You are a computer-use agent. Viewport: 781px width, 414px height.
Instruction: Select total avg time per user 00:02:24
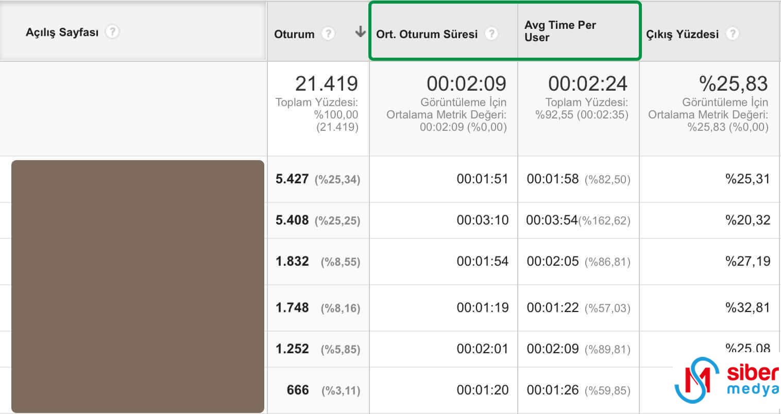(x=588, y=83)
